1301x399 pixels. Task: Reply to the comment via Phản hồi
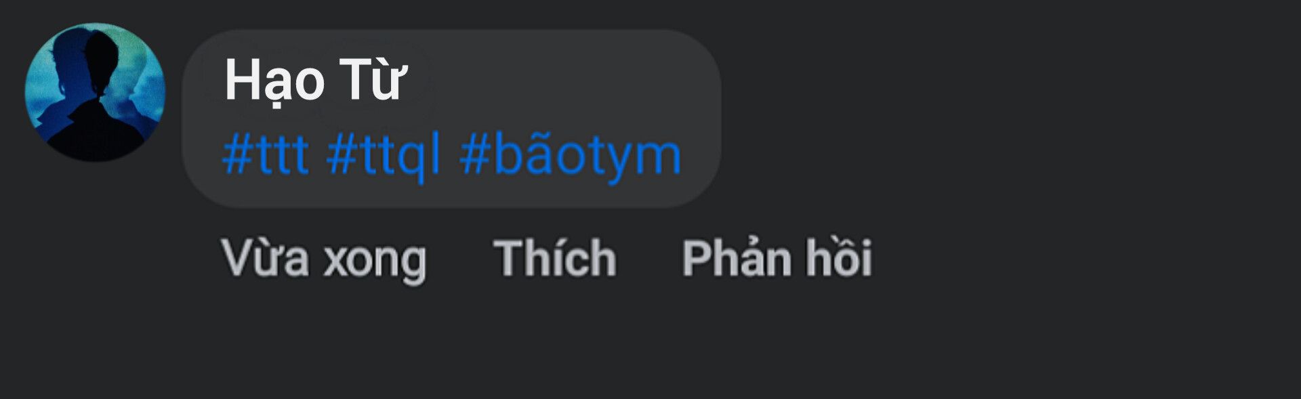click(x=777, y=258)
